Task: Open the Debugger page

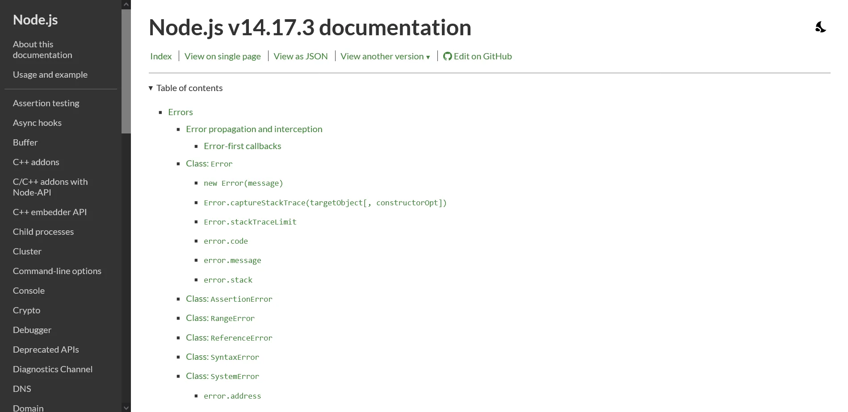Action: click(x=32, y=330)
